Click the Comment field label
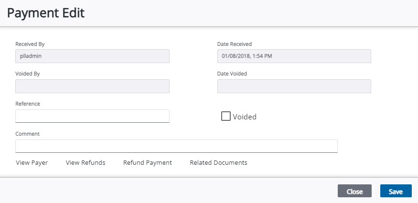Image resolution: width=418 pixels, height=203 pixels. pos(27,134)
